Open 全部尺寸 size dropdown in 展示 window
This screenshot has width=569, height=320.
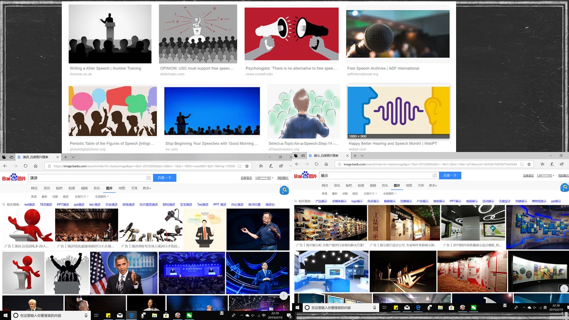[x=370, y=193]
